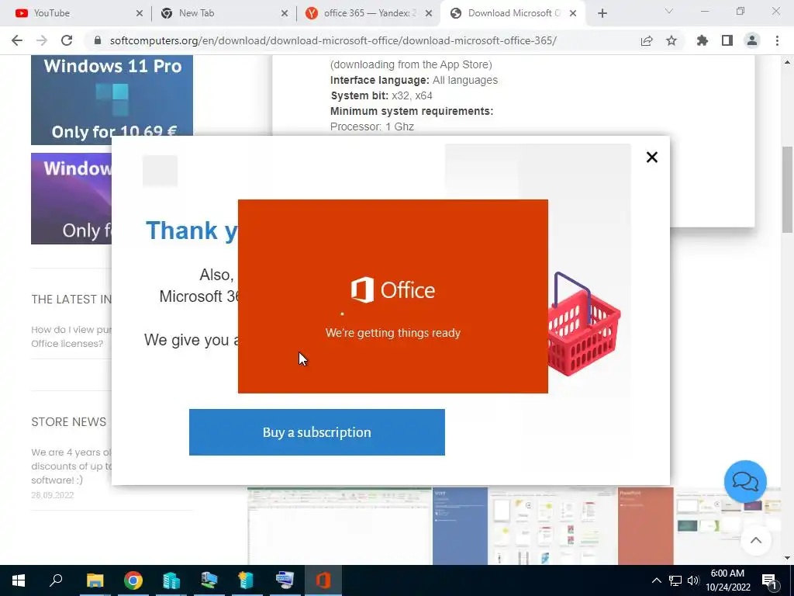
Task: Close the Thank you popup
Action: tap(651, 157)
